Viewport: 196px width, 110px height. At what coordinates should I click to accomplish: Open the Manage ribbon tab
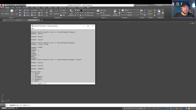coord(38,8)
